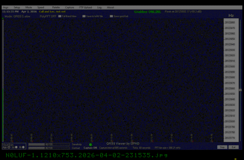Click the Exit button
244x160 pixels.
click(233, 147)
